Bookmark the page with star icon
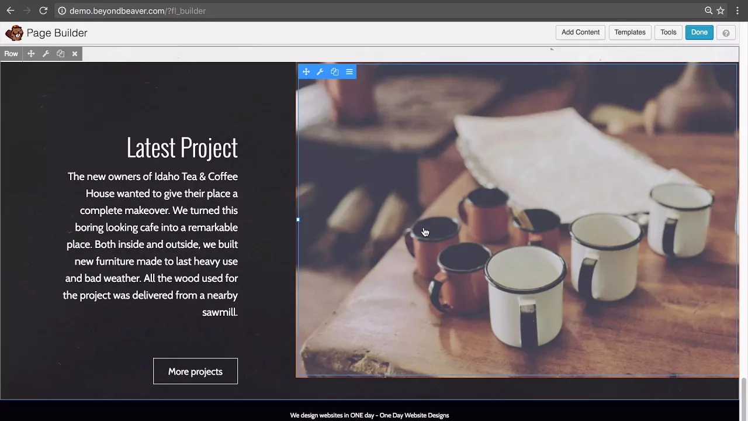748x421 pixels. coord(721,11)
